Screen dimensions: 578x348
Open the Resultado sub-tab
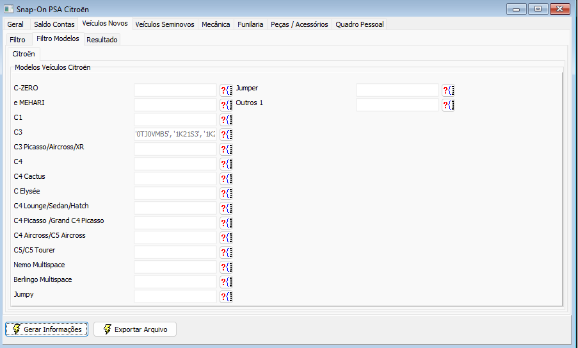coord(102,40)
